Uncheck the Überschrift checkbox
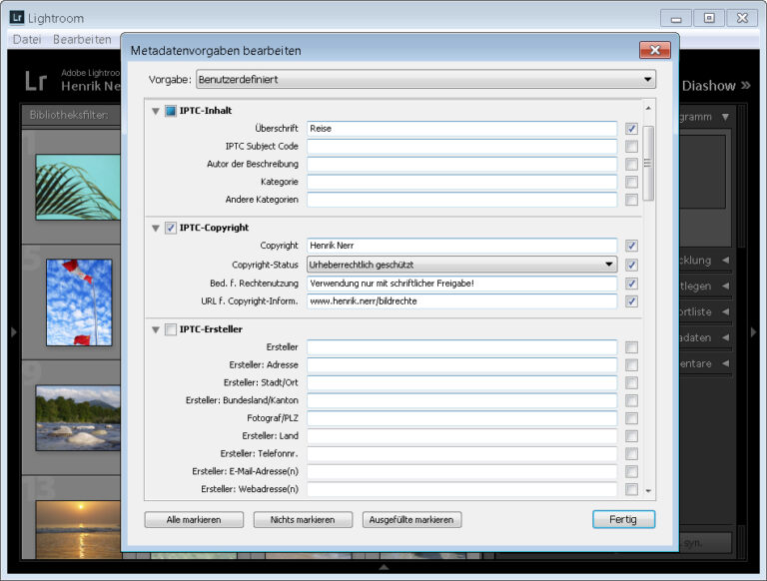 [x=631, y=129]
